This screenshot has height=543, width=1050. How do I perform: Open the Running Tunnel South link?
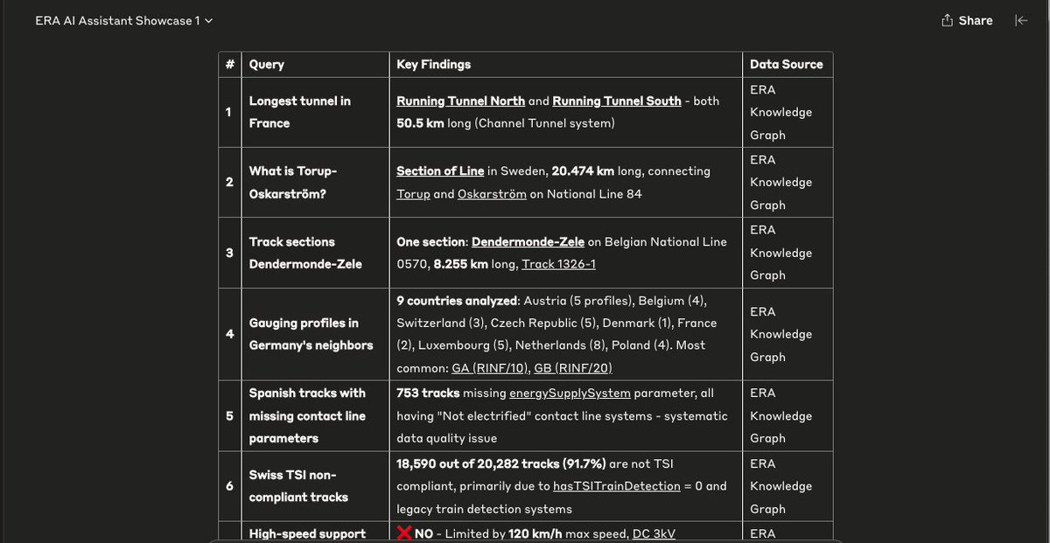click(617, 101)
